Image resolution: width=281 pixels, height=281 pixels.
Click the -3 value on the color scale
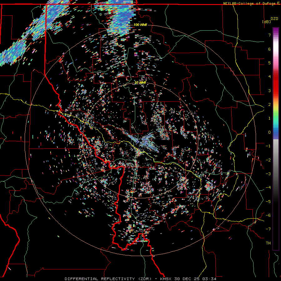coord(268,174)
